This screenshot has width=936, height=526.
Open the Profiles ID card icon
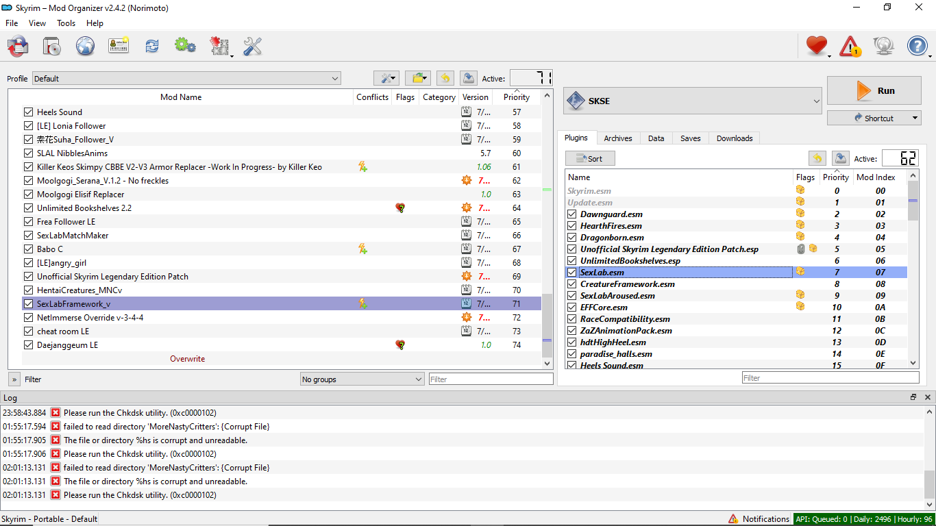(x=119, y=46)
